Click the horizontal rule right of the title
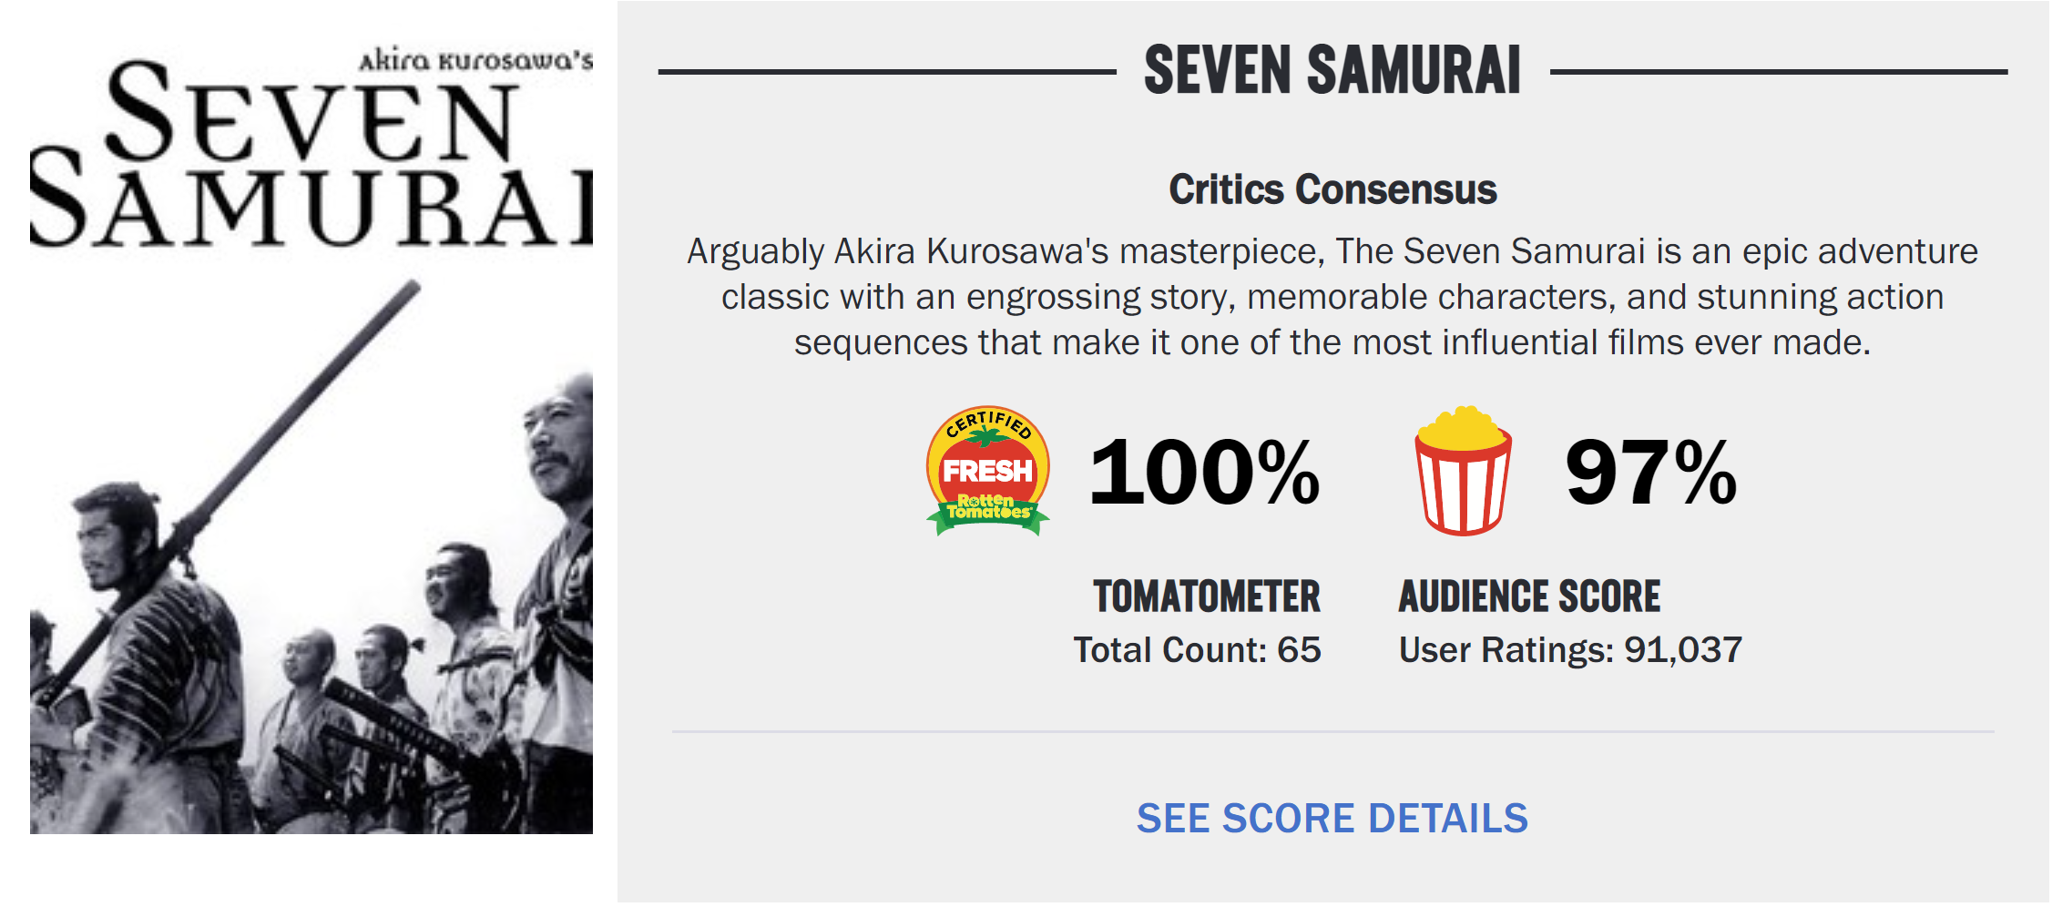Screen dimensions: 2052x907 [1778, 72]
